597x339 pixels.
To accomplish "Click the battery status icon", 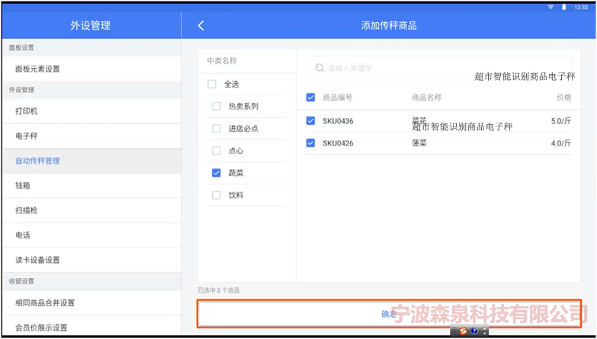I will (564, 6).
